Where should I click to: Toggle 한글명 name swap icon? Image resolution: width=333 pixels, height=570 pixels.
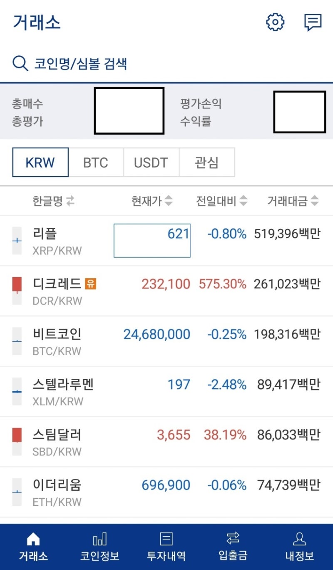pos(70,202)
